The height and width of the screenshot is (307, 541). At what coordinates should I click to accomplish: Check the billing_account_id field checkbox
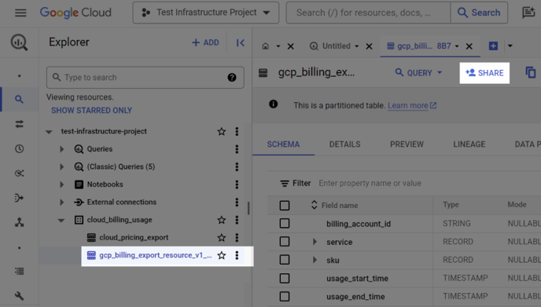coord(285,224)
